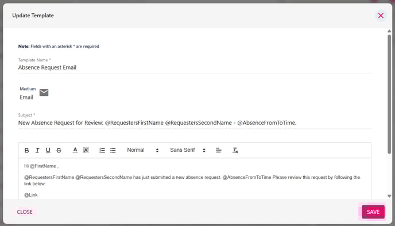Open the text background color picker
Image resolution: width=395 pixels, height=226 pixels.
[86, 150]
